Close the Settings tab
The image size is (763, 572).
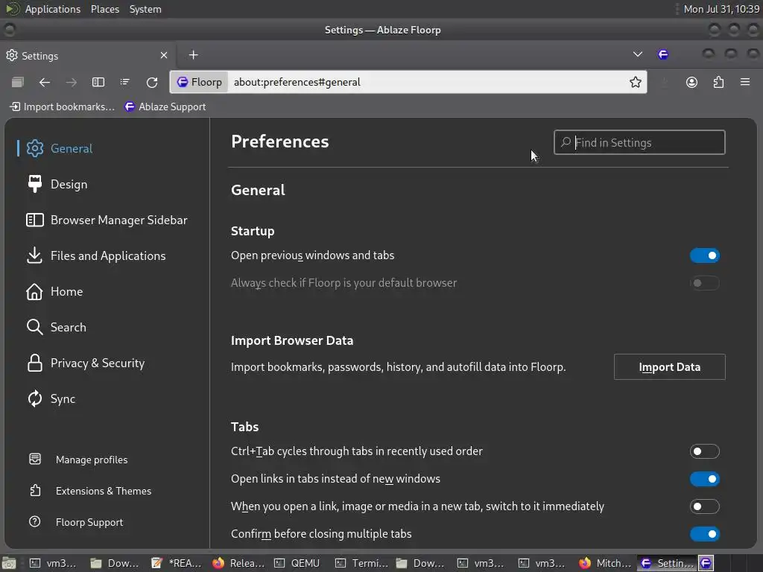pos(164,55)
